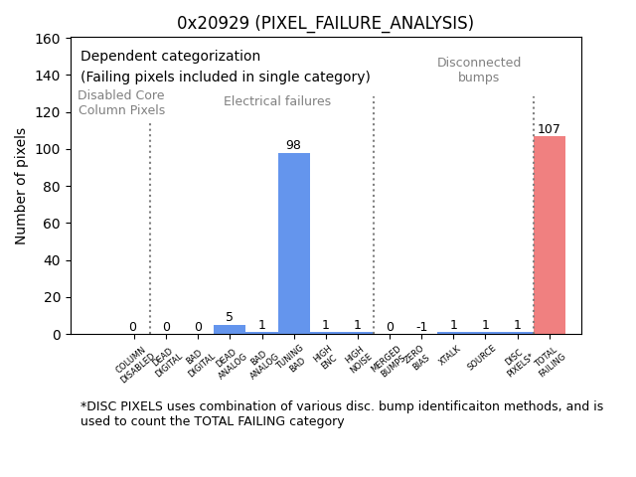Click the value label 107 above the red bar
Image resolution: width=636 pixels, height=477 pixels.
pyautogui.click(x=549, y=129)
